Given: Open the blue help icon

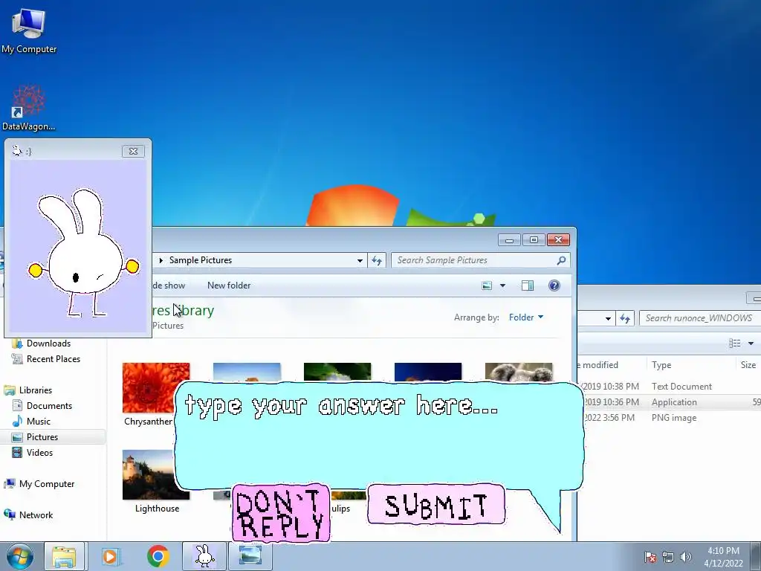Looking at the screenshot, I should point(554,285).
